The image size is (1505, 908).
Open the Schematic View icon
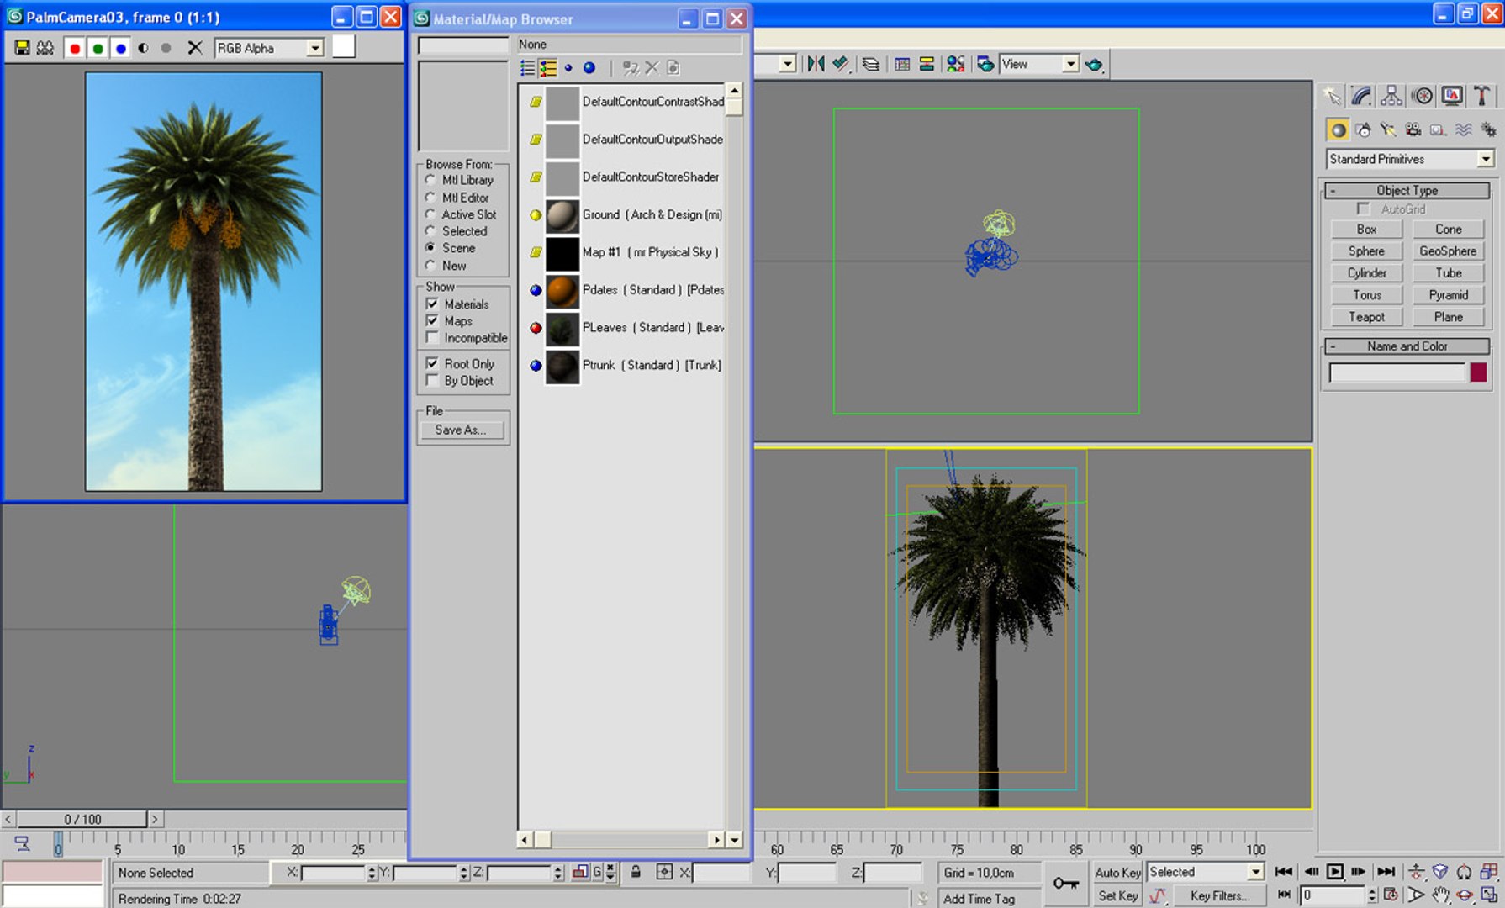[x=927, y=64]
